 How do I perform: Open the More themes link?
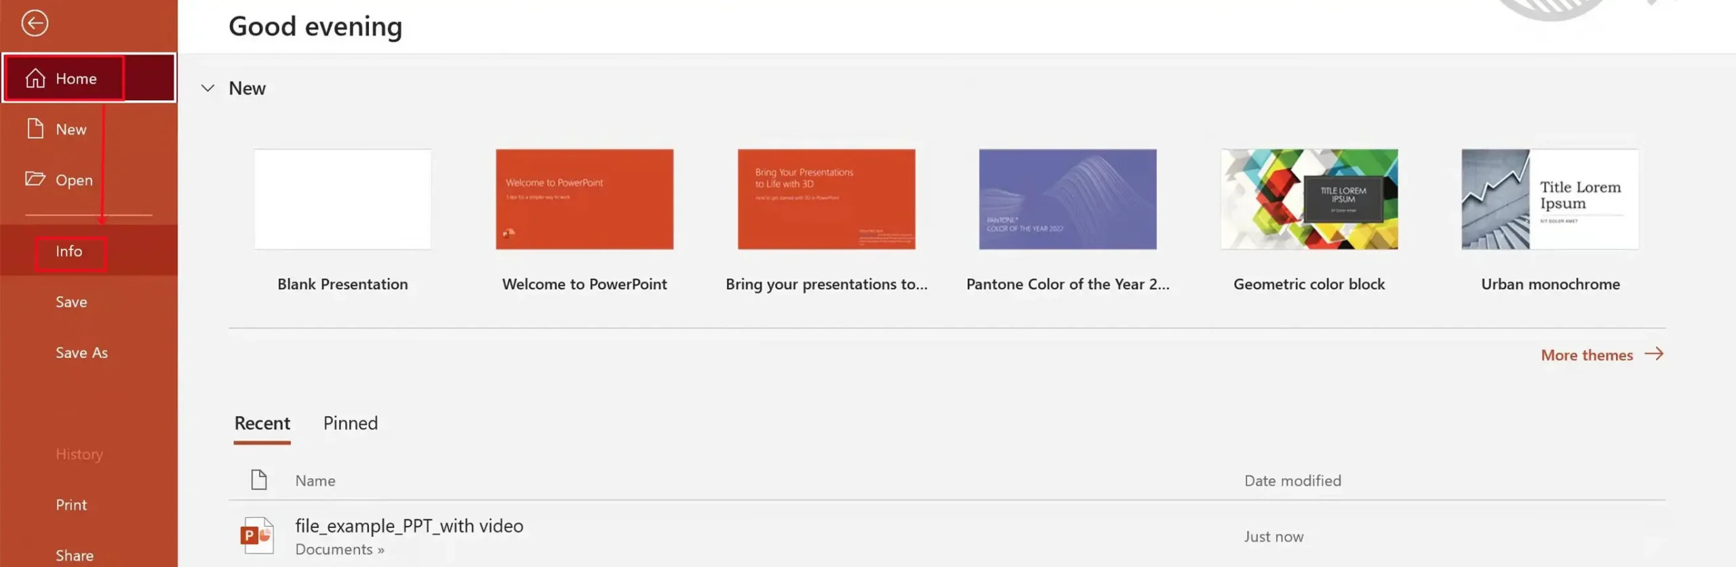pyautogui.click(x=1586, y=355)
